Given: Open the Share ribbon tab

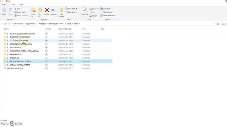Looking at the screenshot, I should coord(13,5).
